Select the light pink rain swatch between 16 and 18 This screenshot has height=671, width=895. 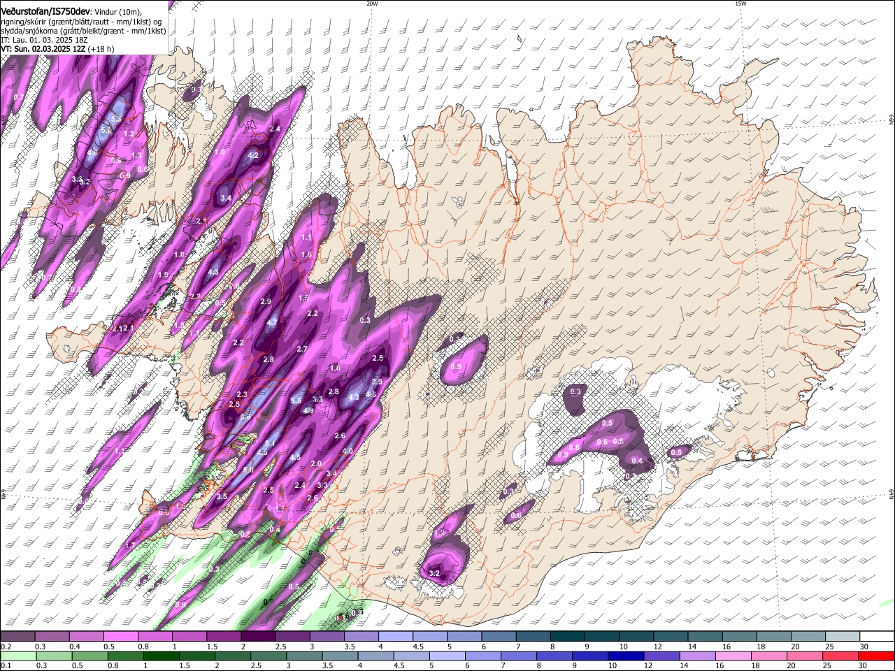[733, 656]
